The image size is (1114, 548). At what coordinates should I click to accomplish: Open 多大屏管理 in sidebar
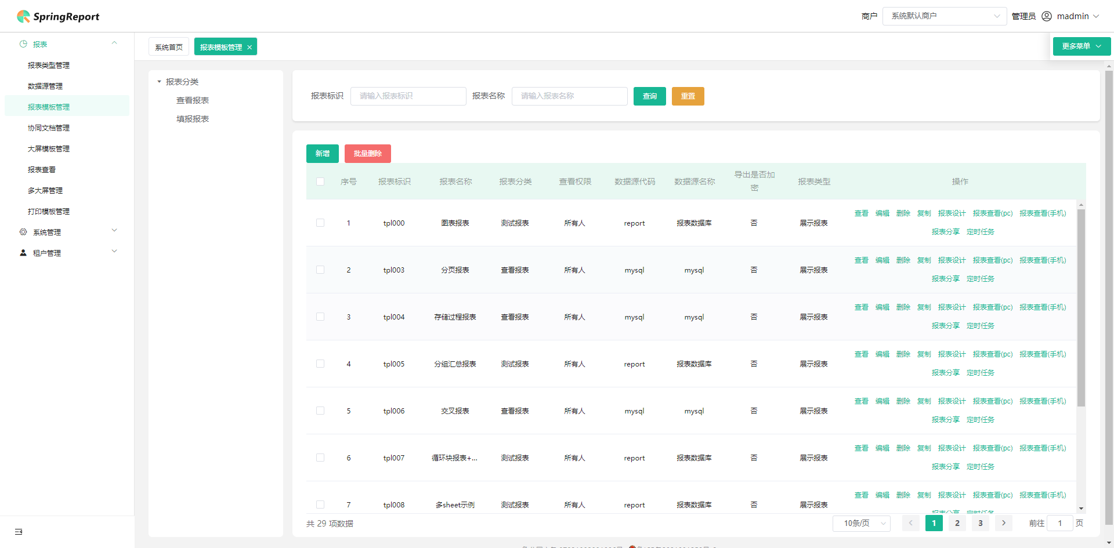[x=45, y=191]
